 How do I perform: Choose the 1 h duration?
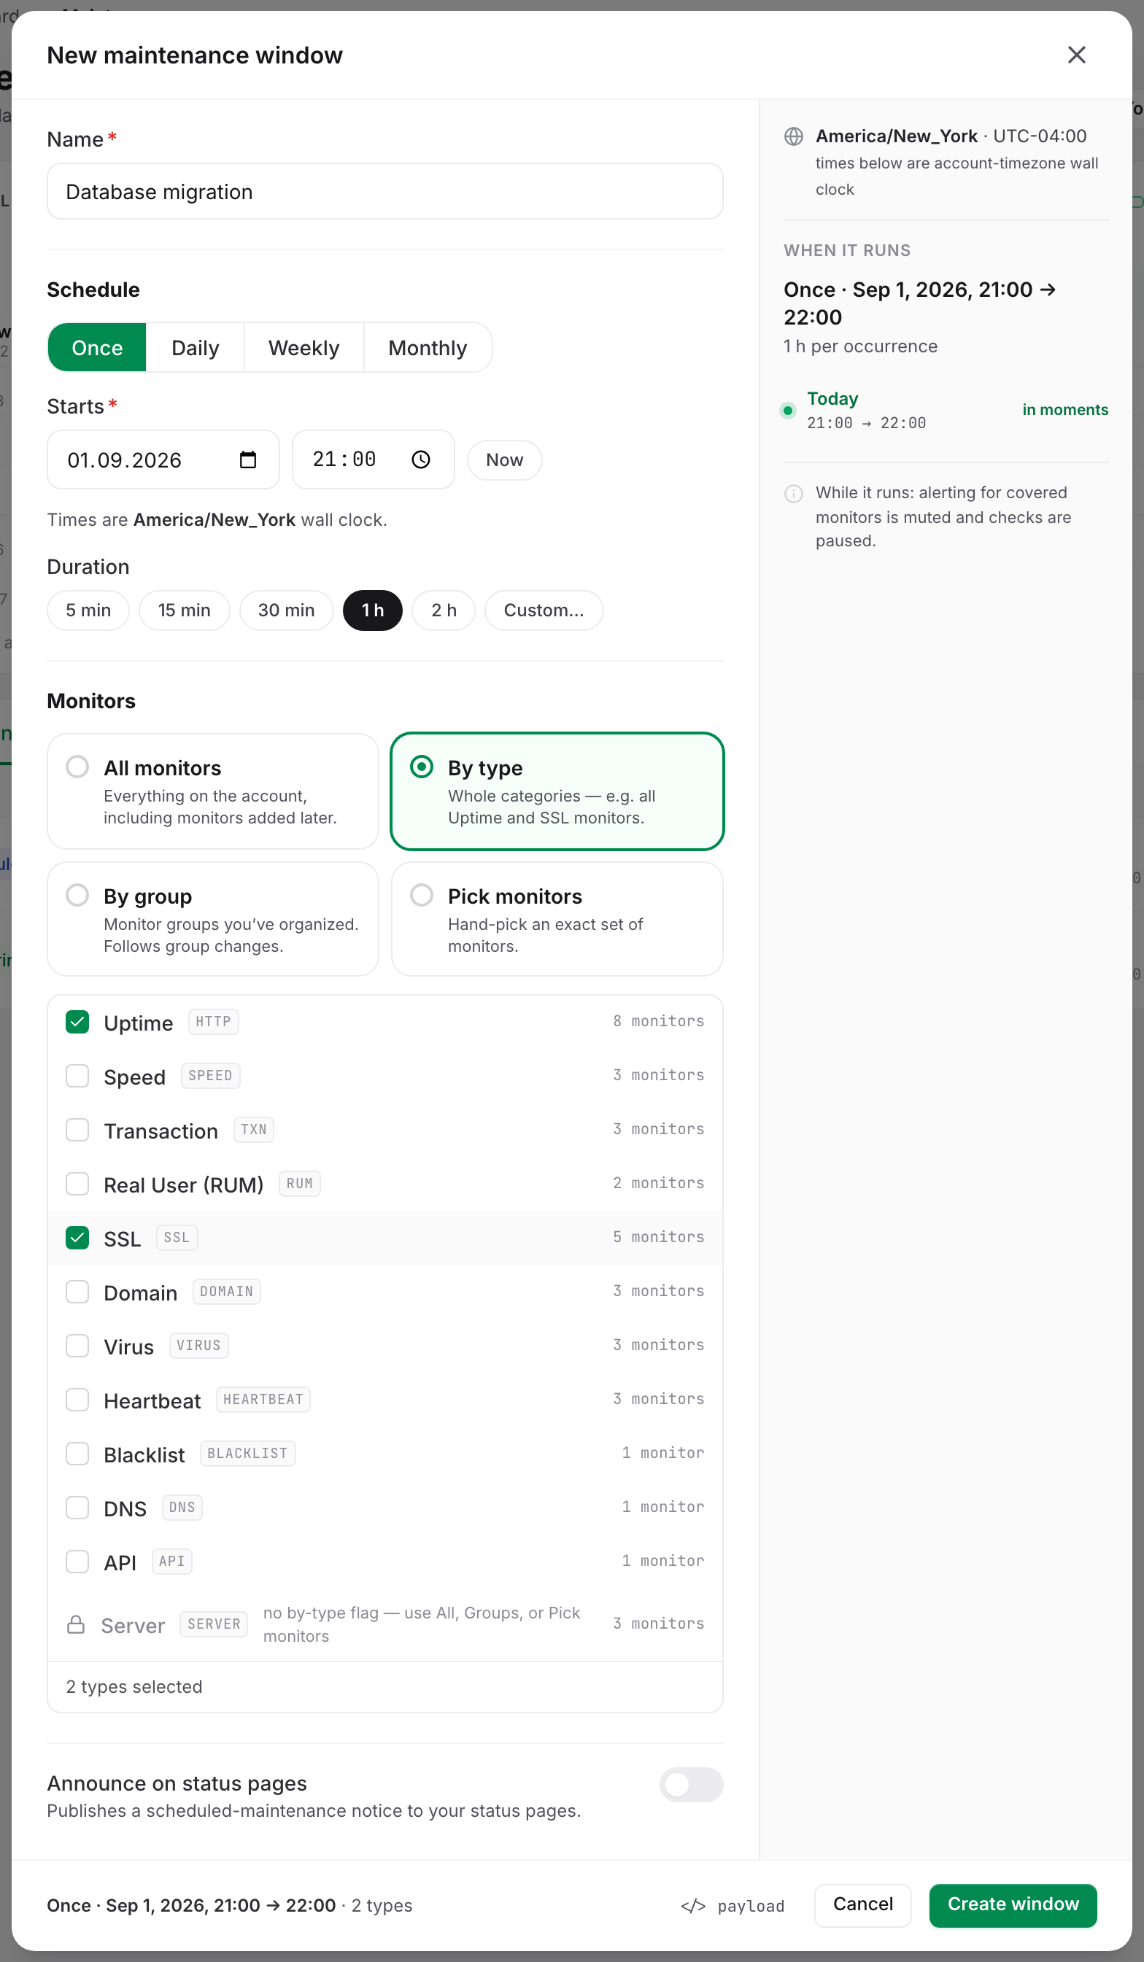[x=373, y=610]
